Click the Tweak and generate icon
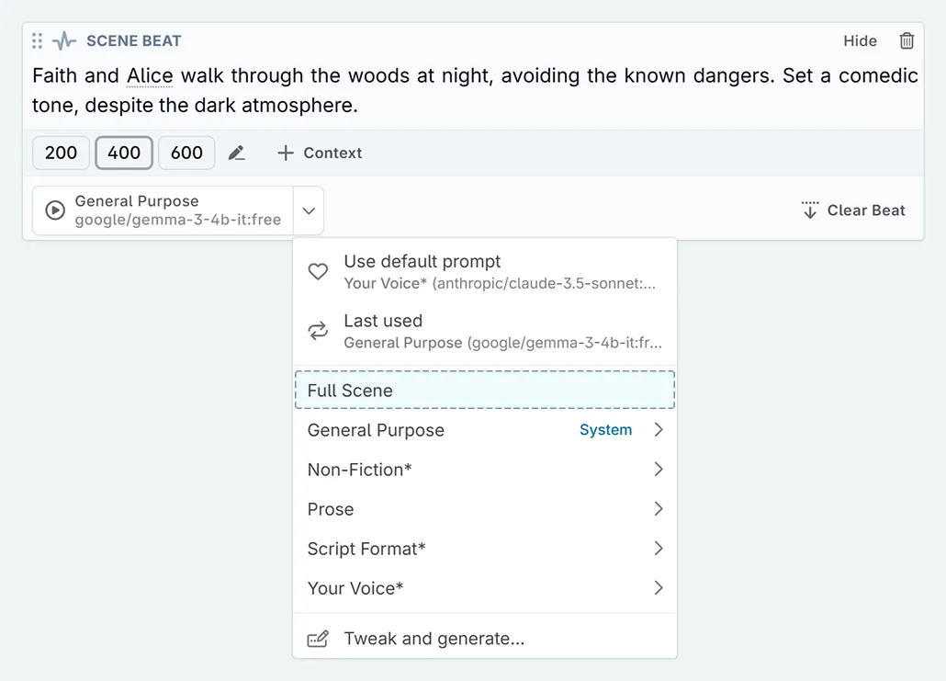Viewport: 946px width, 681px height. click(318, 639)
